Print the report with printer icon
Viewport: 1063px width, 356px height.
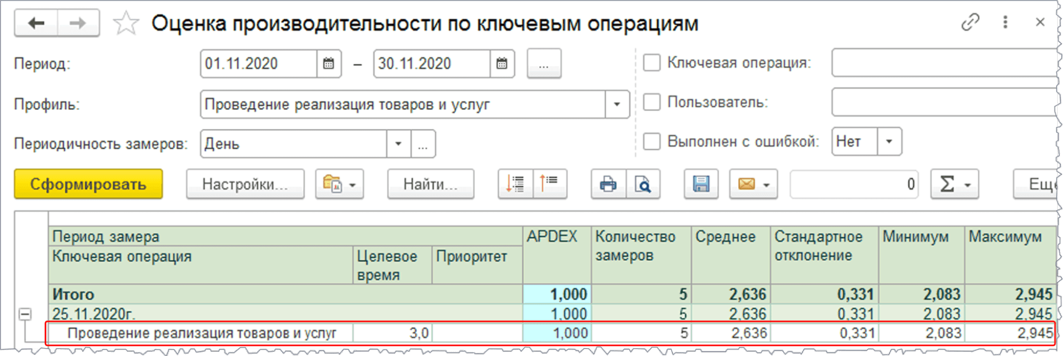pos(608,184)
